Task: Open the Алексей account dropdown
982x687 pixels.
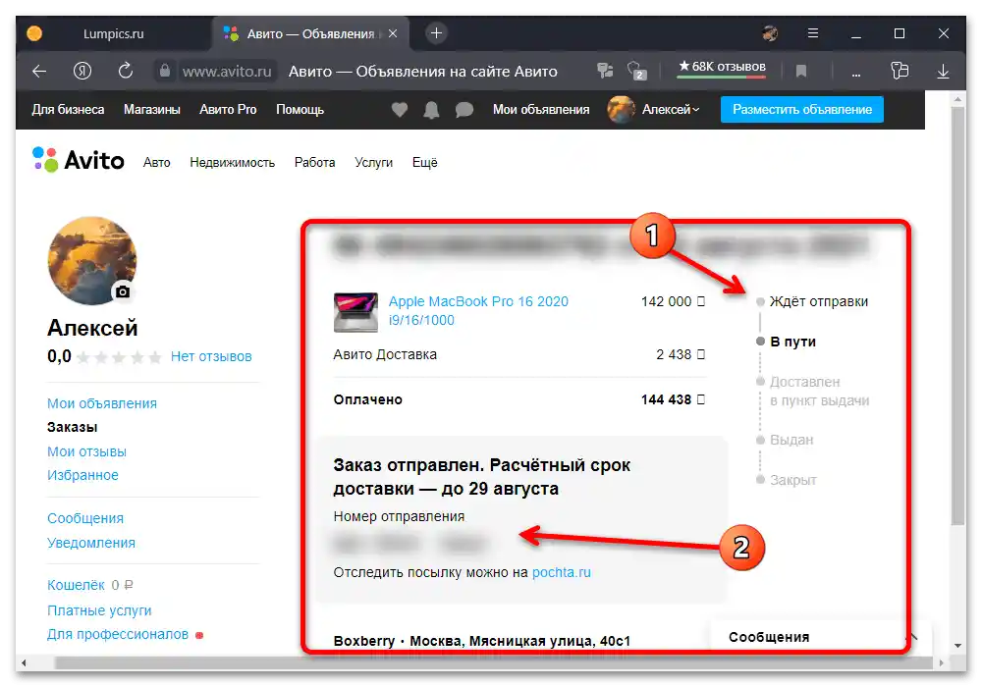Action: [671, 110]
